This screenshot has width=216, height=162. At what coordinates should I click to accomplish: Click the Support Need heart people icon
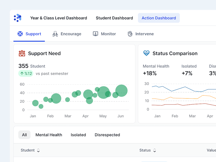pyautogui.click(x=22, y=53)
